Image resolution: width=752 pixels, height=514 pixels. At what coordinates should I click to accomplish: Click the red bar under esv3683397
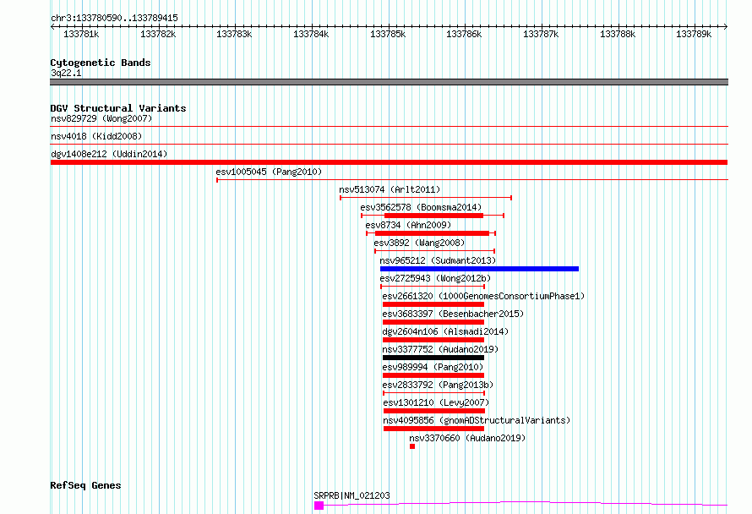pos(433,322)
